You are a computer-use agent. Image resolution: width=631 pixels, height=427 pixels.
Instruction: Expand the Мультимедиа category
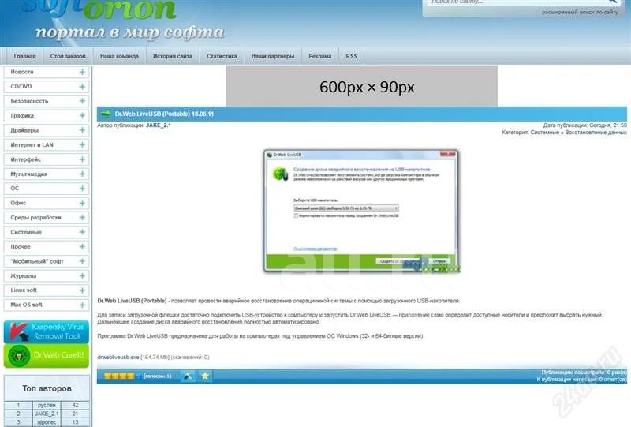pos(82,174)
